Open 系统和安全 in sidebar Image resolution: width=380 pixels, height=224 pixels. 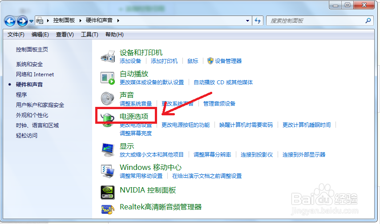[x=29, y=64]
